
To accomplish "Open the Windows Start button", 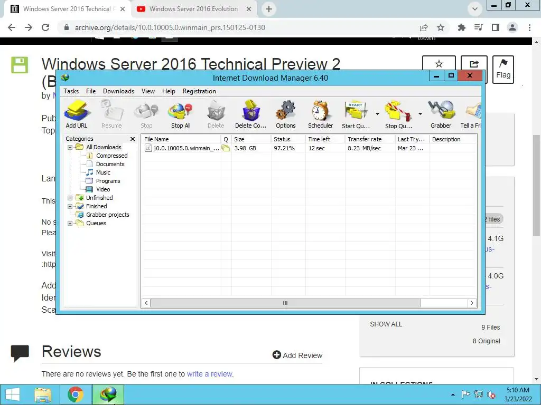I will coord(13,394).
